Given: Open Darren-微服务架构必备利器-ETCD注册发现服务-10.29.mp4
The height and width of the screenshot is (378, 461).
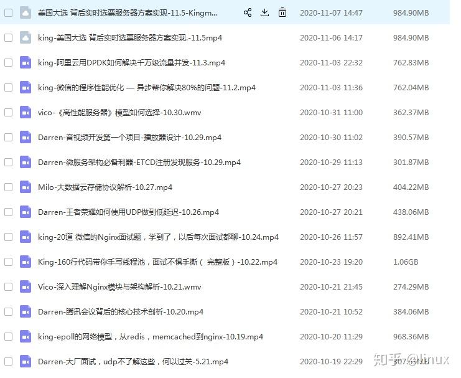Looking at the screenshot, I should [139, 162].
